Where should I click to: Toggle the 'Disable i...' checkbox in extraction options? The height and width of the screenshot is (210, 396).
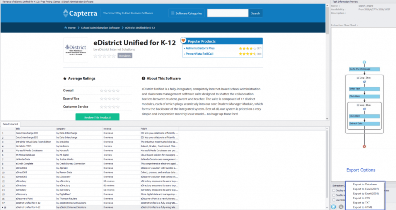click(334, 195)
